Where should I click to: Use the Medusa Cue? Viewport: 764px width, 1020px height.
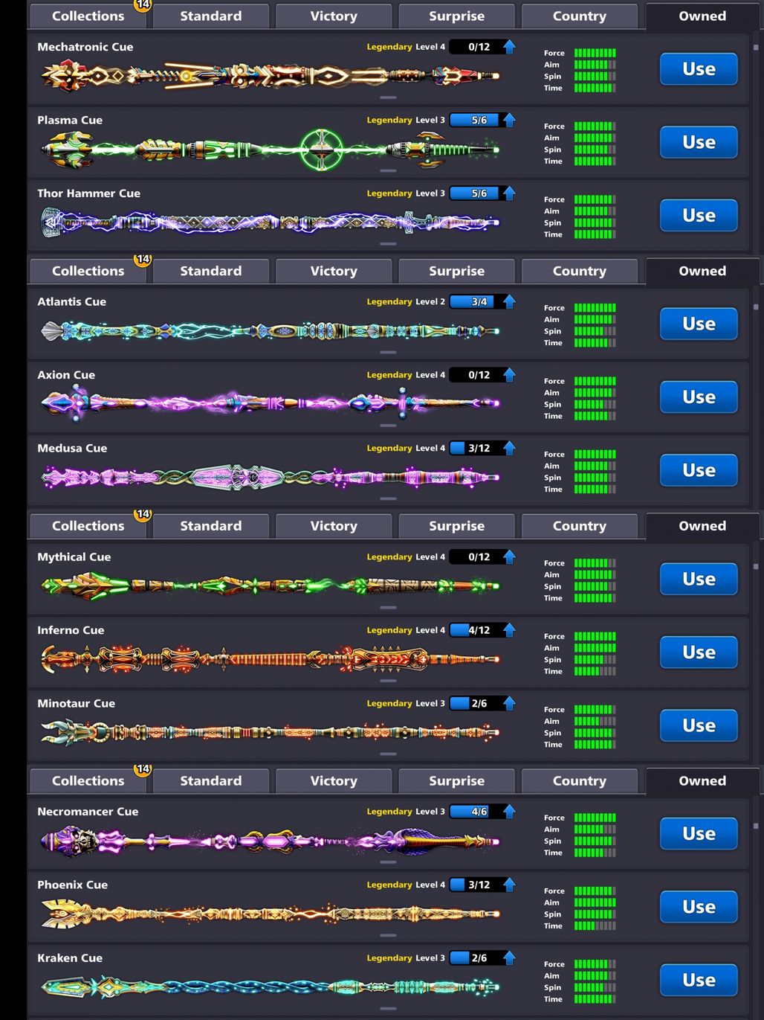click(x=699, y=470)
